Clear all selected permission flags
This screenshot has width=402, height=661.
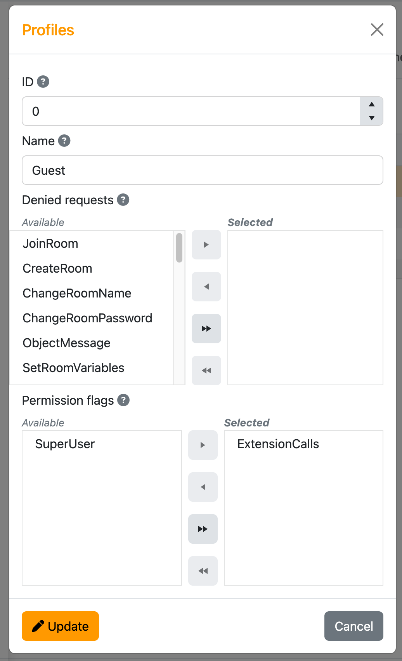point(203,571)
